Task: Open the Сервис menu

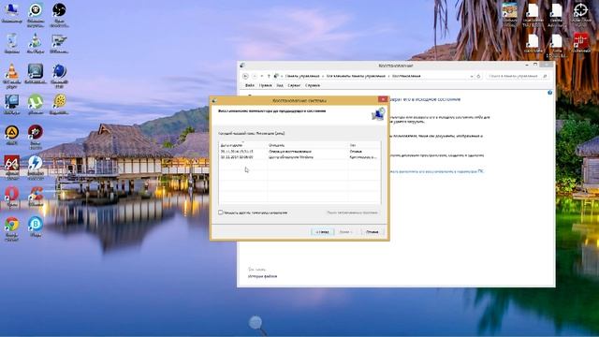Action: (294, 85)
